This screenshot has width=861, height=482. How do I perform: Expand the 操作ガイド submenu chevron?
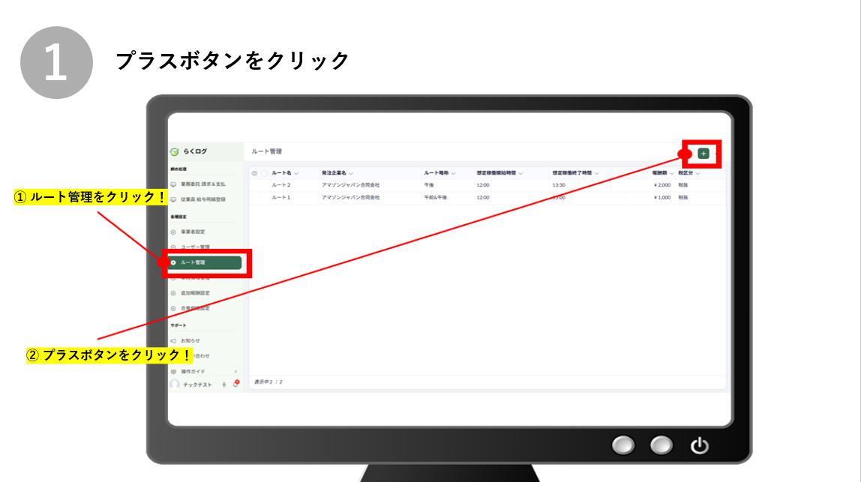[x=235, y=371]
